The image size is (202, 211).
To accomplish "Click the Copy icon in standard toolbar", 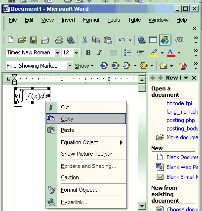I will tap(96, 40).
